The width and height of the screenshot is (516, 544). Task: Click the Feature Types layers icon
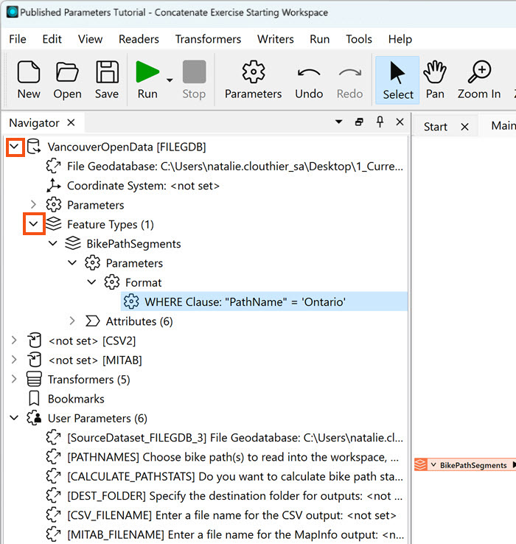pyautogui.click(x=54, y=224)
